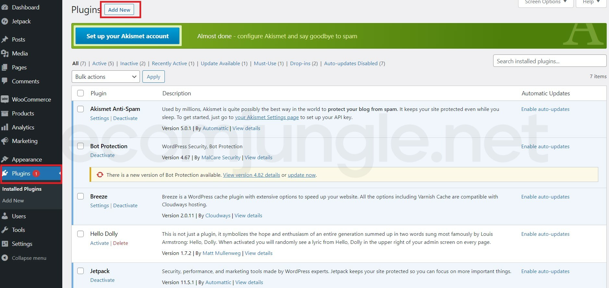
Task: Open Cloudways author link
Action: (x=218, y=216)
